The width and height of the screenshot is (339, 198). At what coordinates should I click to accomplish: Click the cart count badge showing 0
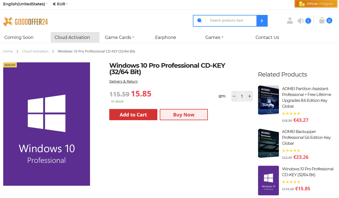click(x=329, y=21)
